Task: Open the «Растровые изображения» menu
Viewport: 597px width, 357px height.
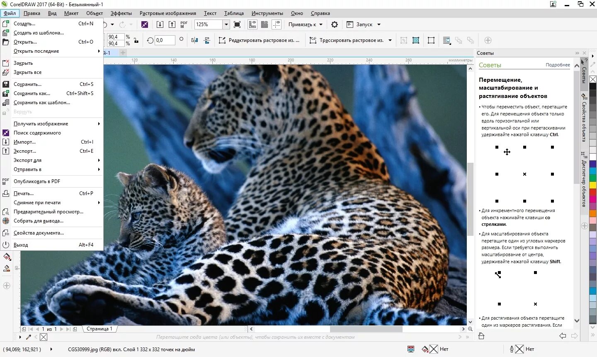Action: (x=167, y=13)
